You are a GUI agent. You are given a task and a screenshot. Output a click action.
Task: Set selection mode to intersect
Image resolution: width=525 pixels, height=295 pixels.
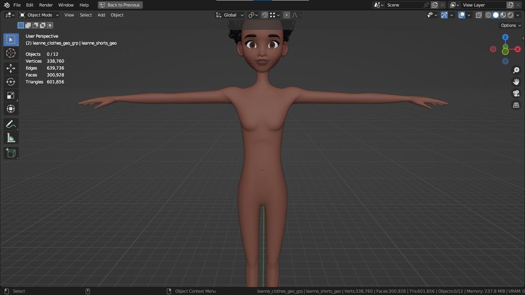coord(50,25)
